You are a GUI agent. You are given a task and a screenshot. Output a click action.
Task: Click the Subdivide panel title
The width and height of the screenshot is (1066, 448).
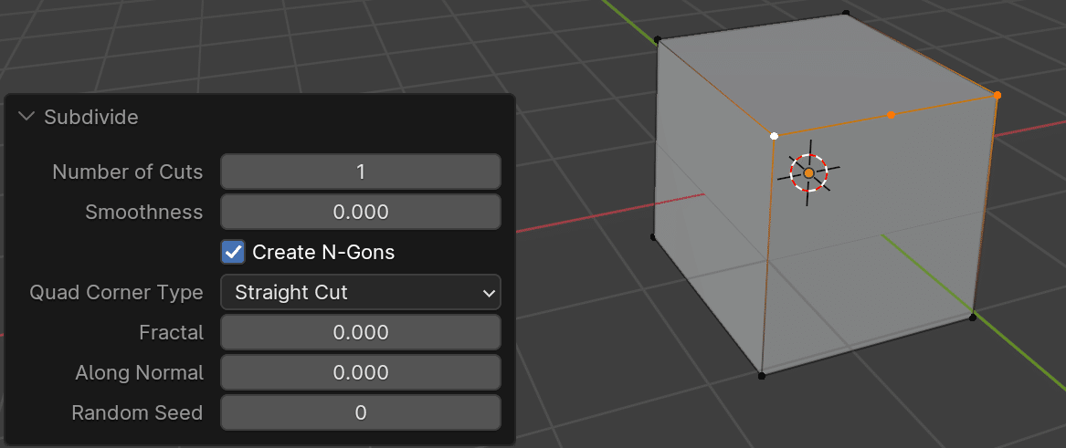coord(91,117)
